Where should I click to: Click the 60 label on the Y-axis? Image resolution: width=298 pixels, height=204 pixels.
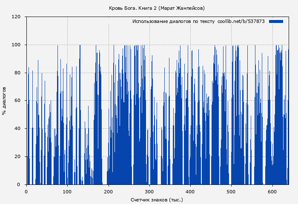(x=17, y=101)
